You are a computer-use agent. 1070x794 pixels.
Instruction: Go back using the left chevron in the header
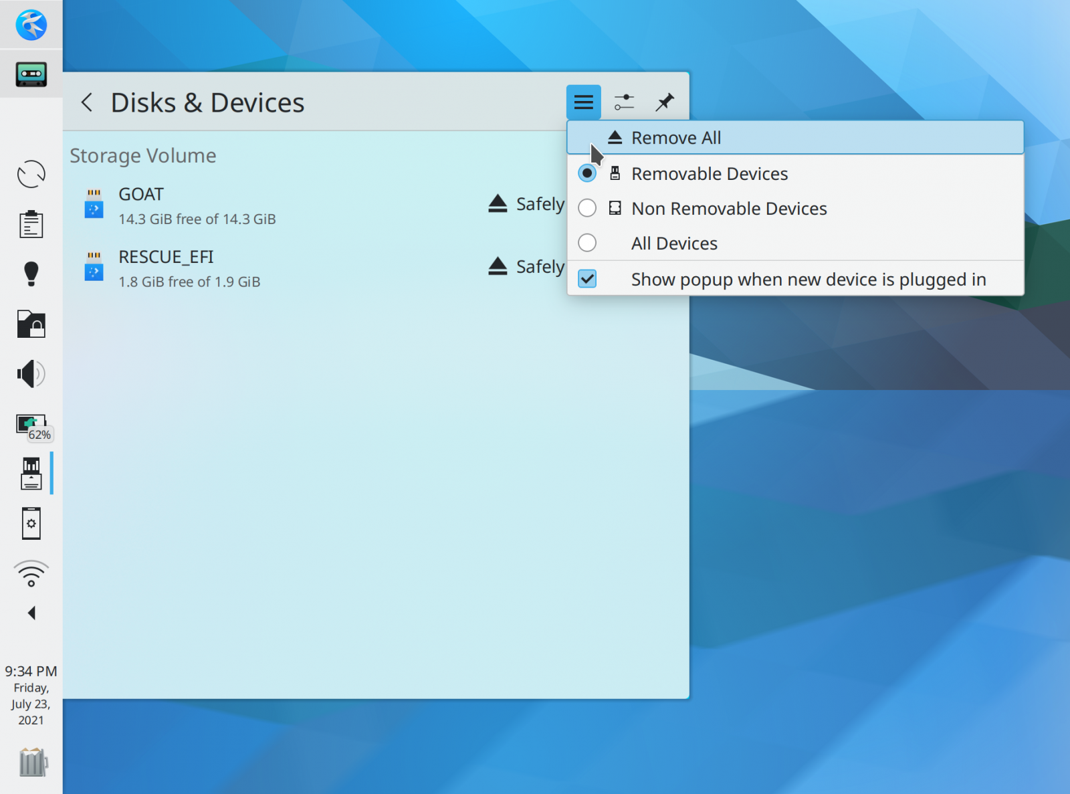coord(87,102)
